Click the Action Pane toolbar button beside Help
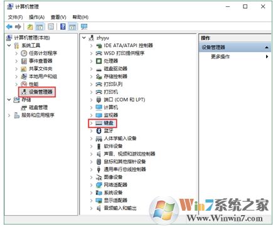 tap(72, 26)
